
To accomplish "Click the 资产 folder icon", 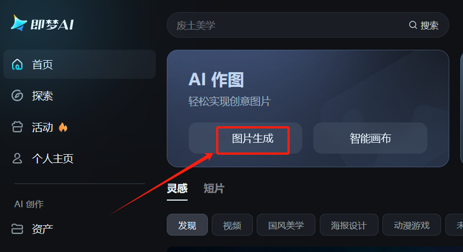I will (x=17, y=228).
